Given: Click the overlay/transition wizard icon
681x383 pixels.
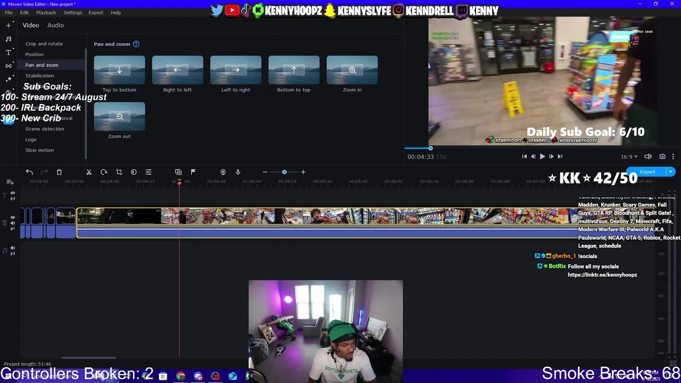Looking at the screenshot, I should coord(178,172).
